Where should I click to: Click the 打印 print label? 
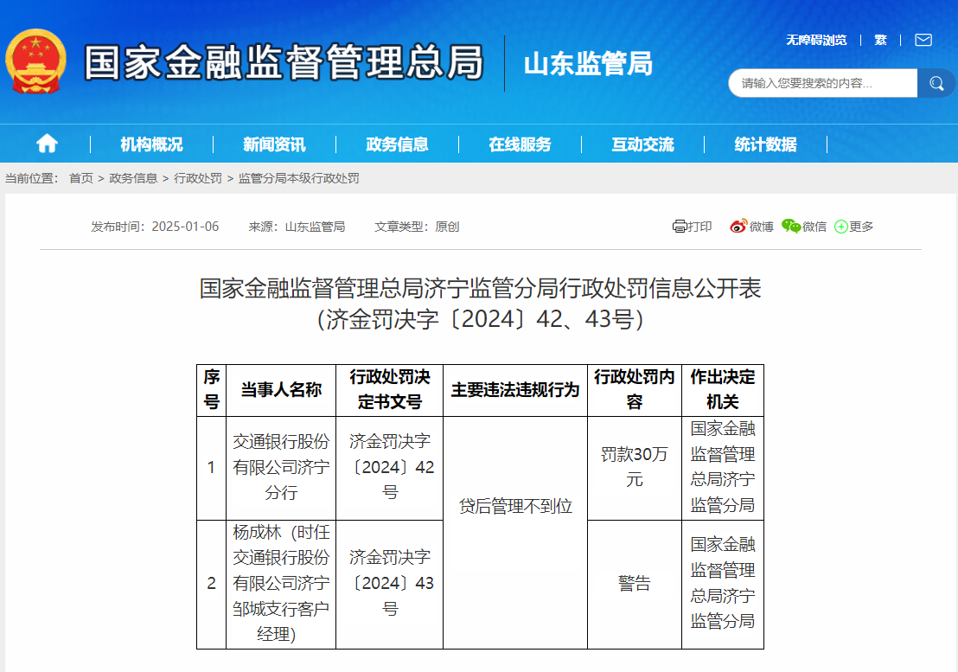pyautogui.click(x=699, y=227)
